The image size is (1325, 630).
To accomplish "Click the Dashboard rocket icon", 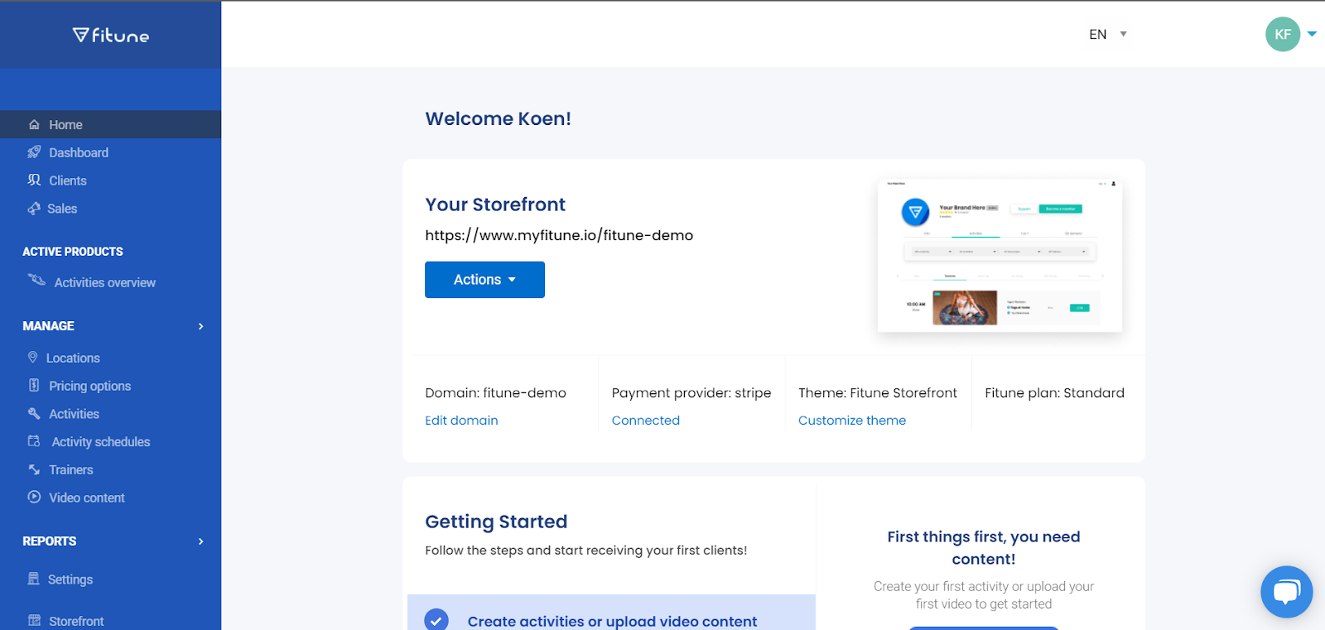I will 34,152.
